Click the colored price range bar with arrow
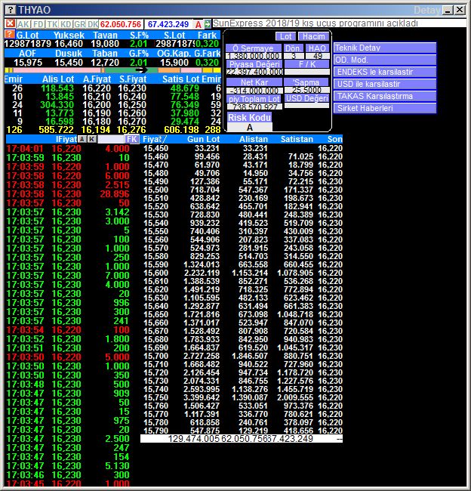This screenshot has height=491, width=471. click(113, 70)
